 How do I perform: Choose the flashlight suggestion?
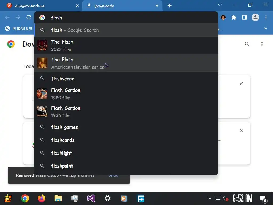(126, 153)
